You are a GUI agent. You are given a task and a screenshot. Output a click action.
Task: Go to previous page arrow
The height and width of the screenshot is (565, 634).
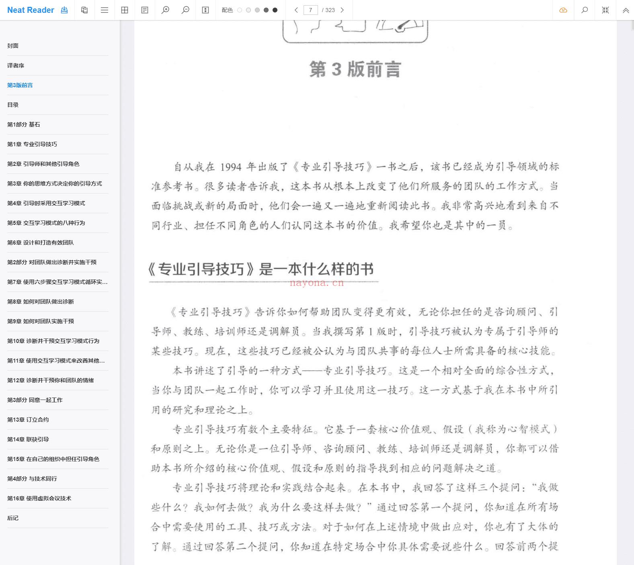(x=296, y=10)
